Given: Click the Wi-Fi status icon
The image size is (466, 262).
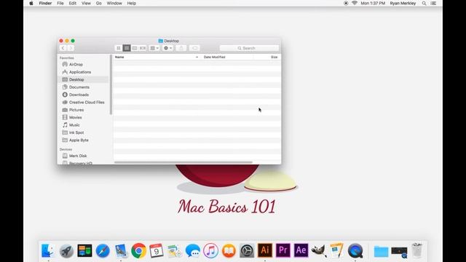Looking at the screenshot, I should pyautogui.click(x=355, y=3).
